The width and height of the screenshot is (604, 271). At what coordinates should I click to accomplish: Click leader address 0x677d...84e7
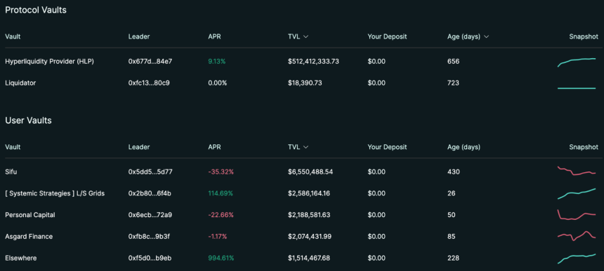(x=150, y=62)
